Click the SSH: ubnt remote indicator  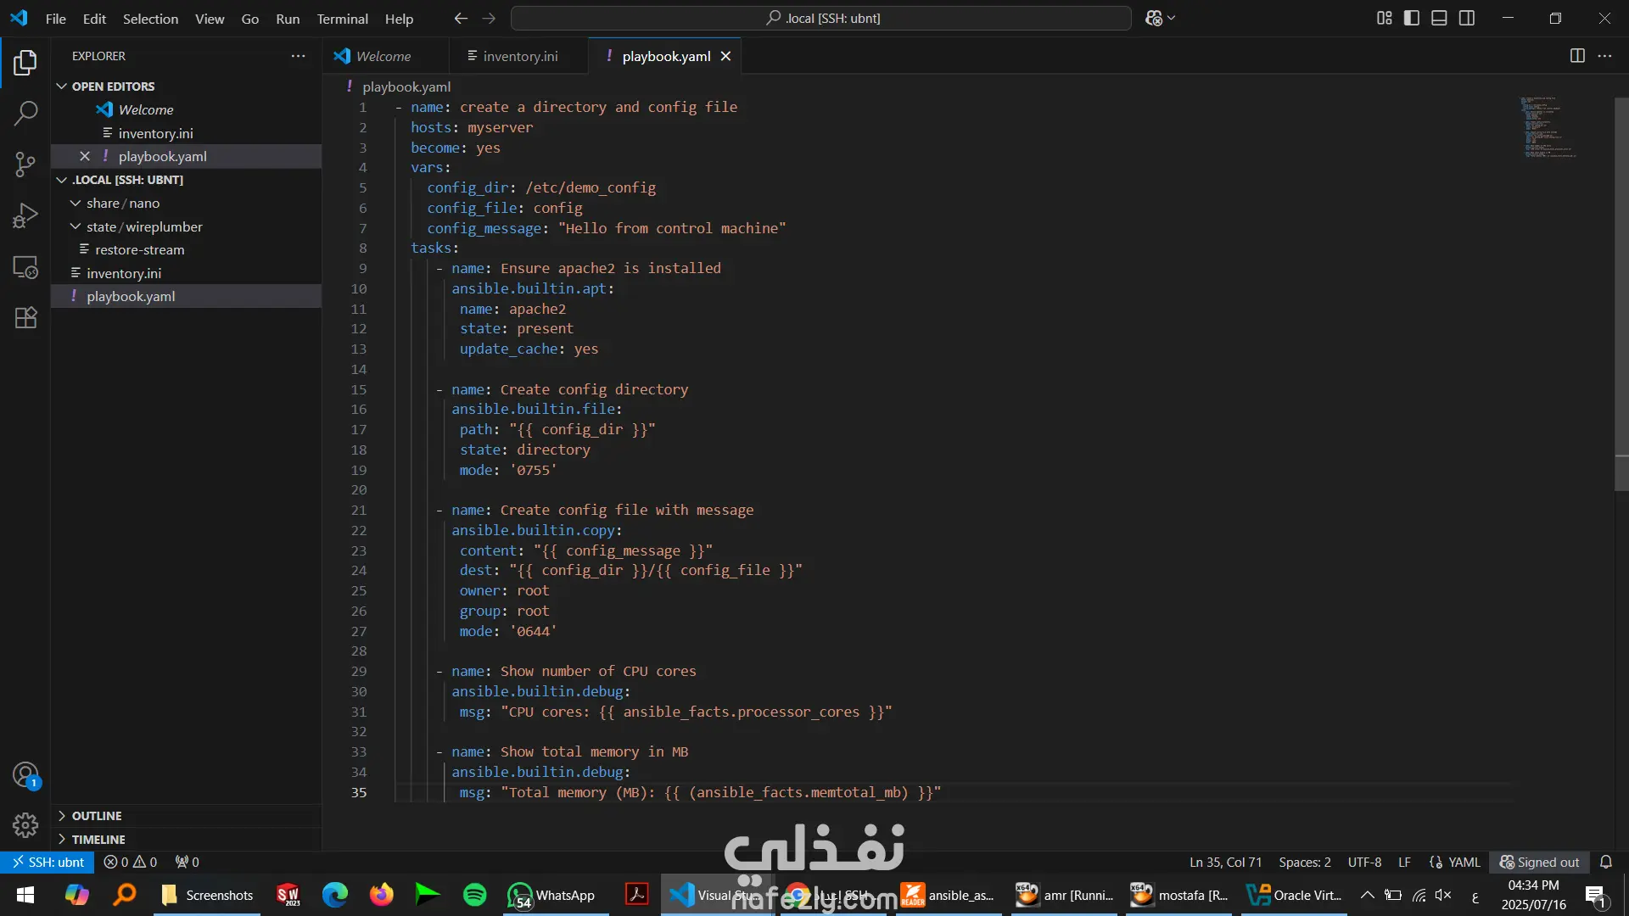[x=48, y=862]
